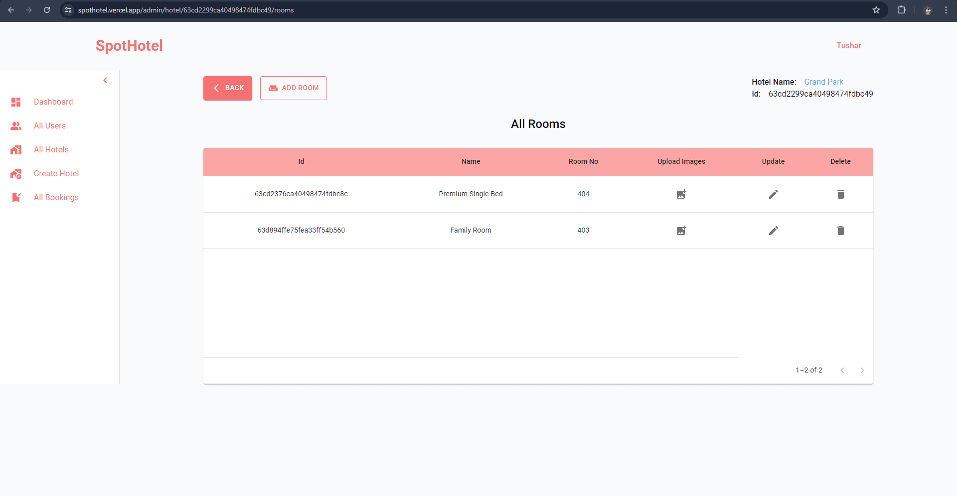This screenshot has width=957, height=496.
Task: Open the browser extensions menu
Action: (x=902, y=10)
